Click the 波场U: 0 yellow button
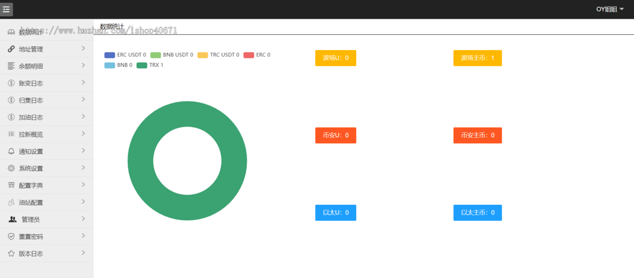Screen dimensions: 634x278 (335, 58)
